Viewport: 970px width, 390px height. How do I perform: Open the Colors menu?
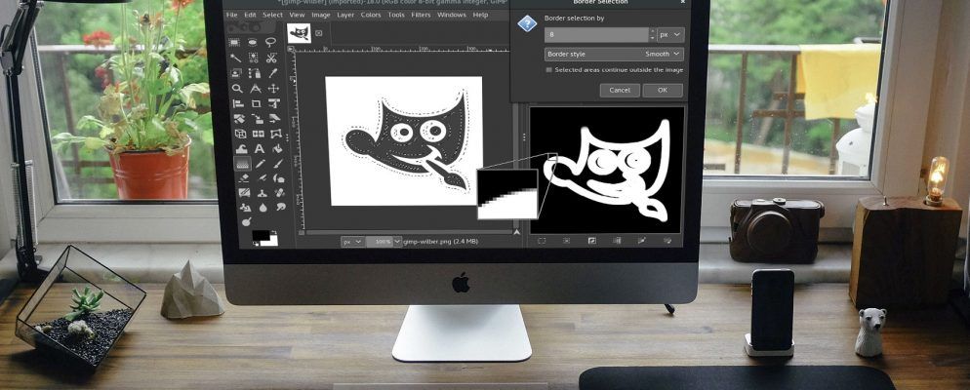[371, 15]
